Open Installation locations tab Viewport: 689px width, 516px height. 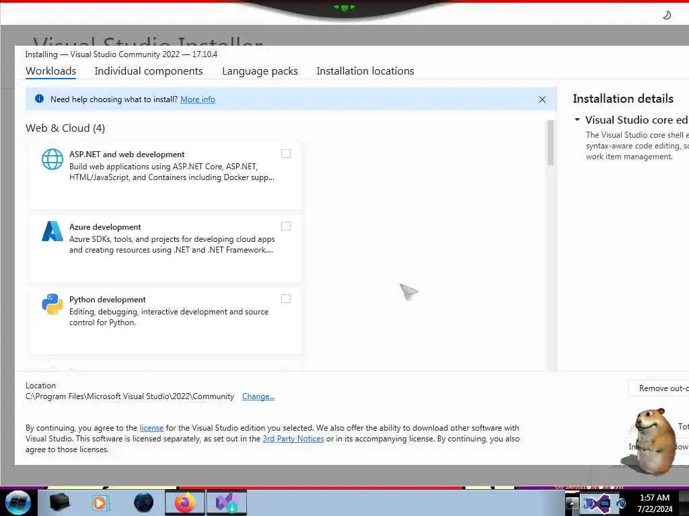(365, 71)
